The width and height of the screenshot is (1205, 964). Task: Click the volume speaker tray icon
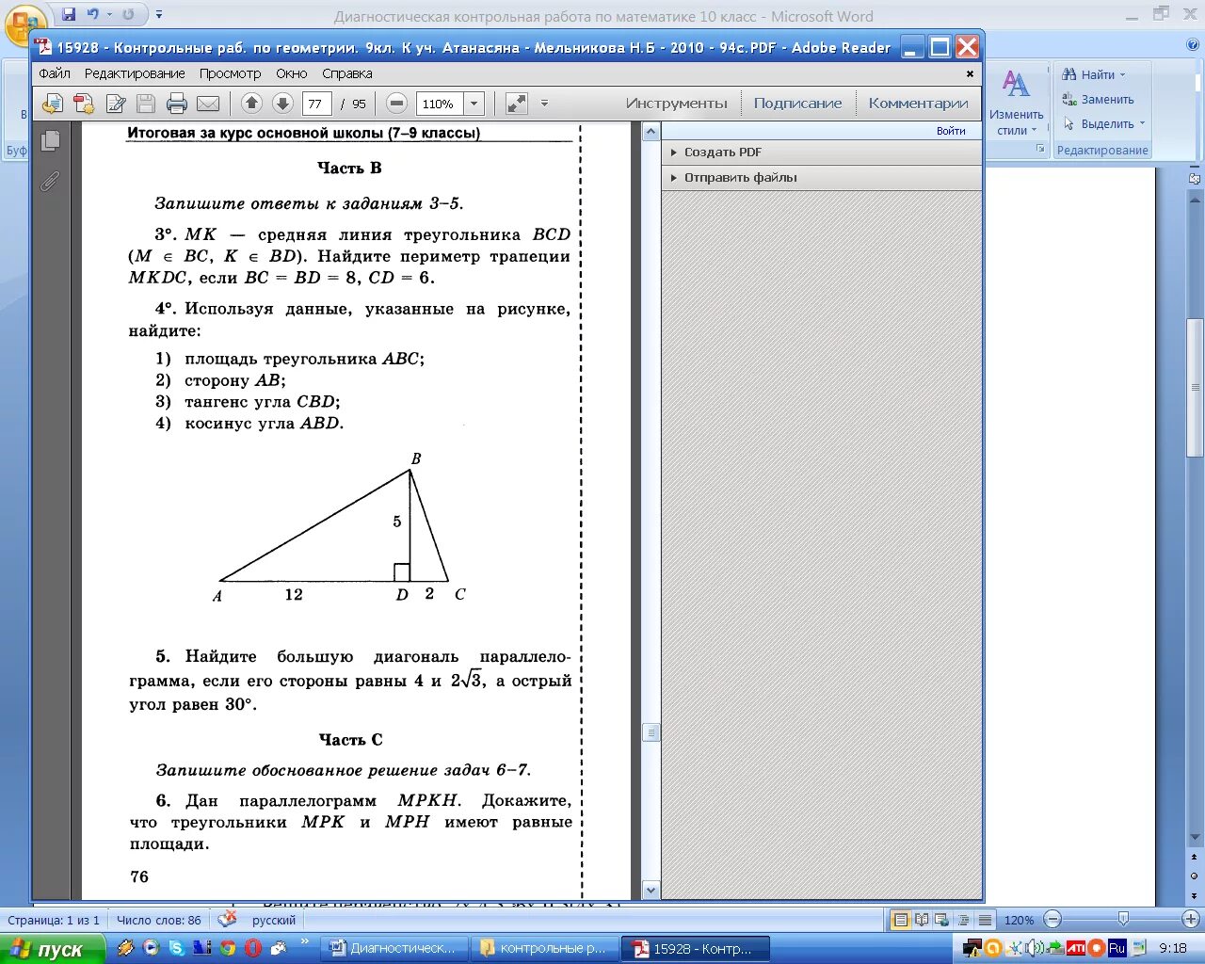(x=1034, y=948)
